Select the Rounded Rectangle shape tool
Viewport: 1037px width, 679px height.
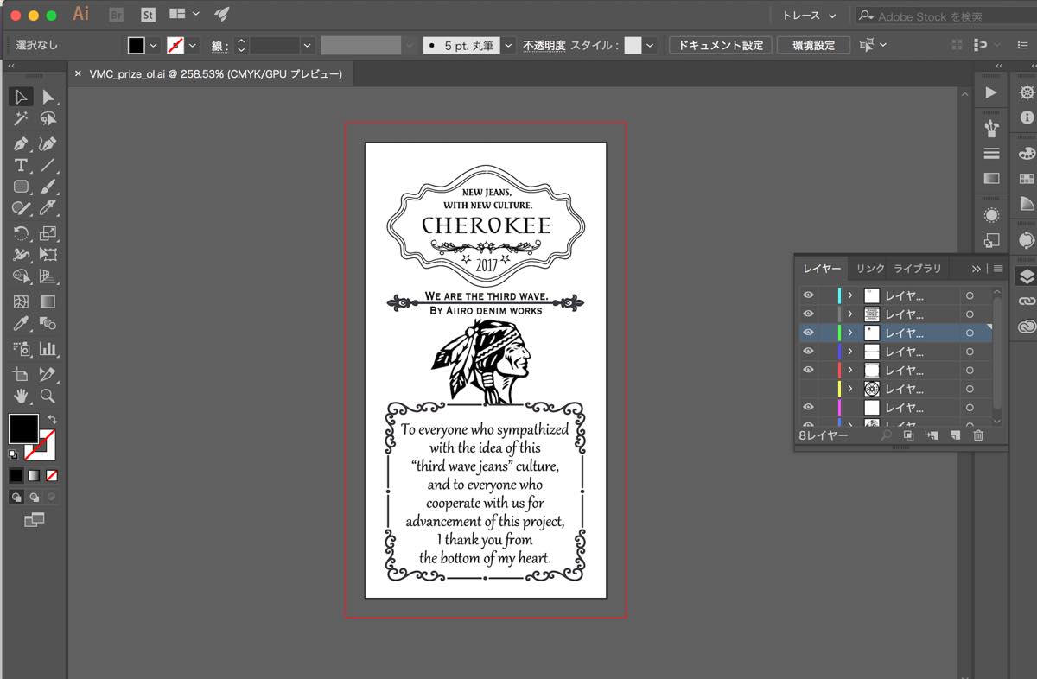[21, 186]
